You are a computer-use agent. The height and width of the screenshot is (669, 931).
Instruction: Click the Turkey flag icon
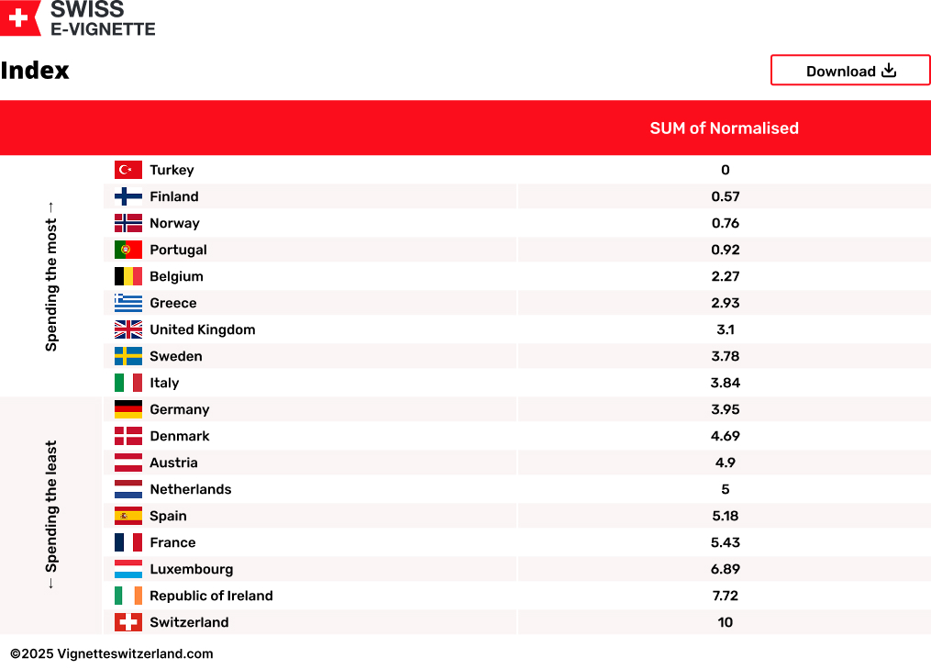coord(128,170)
